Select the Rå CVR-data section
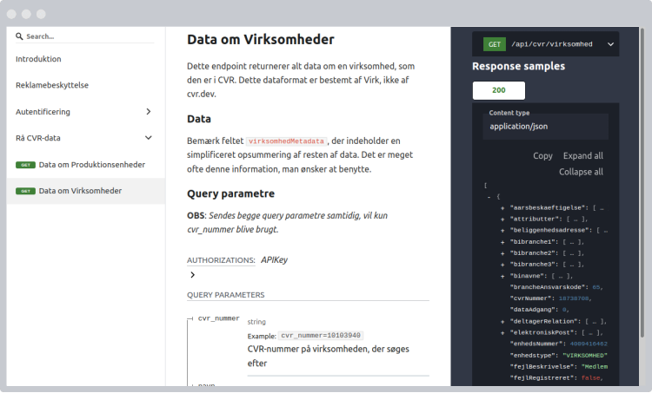Image resolution: width=652 pixels, height=393 pixels. pos(38,138)
